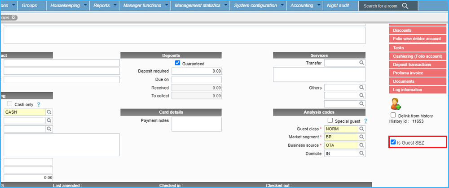
Task: Toggle the Is Guest SEZ checkbox
Action: 393,143
